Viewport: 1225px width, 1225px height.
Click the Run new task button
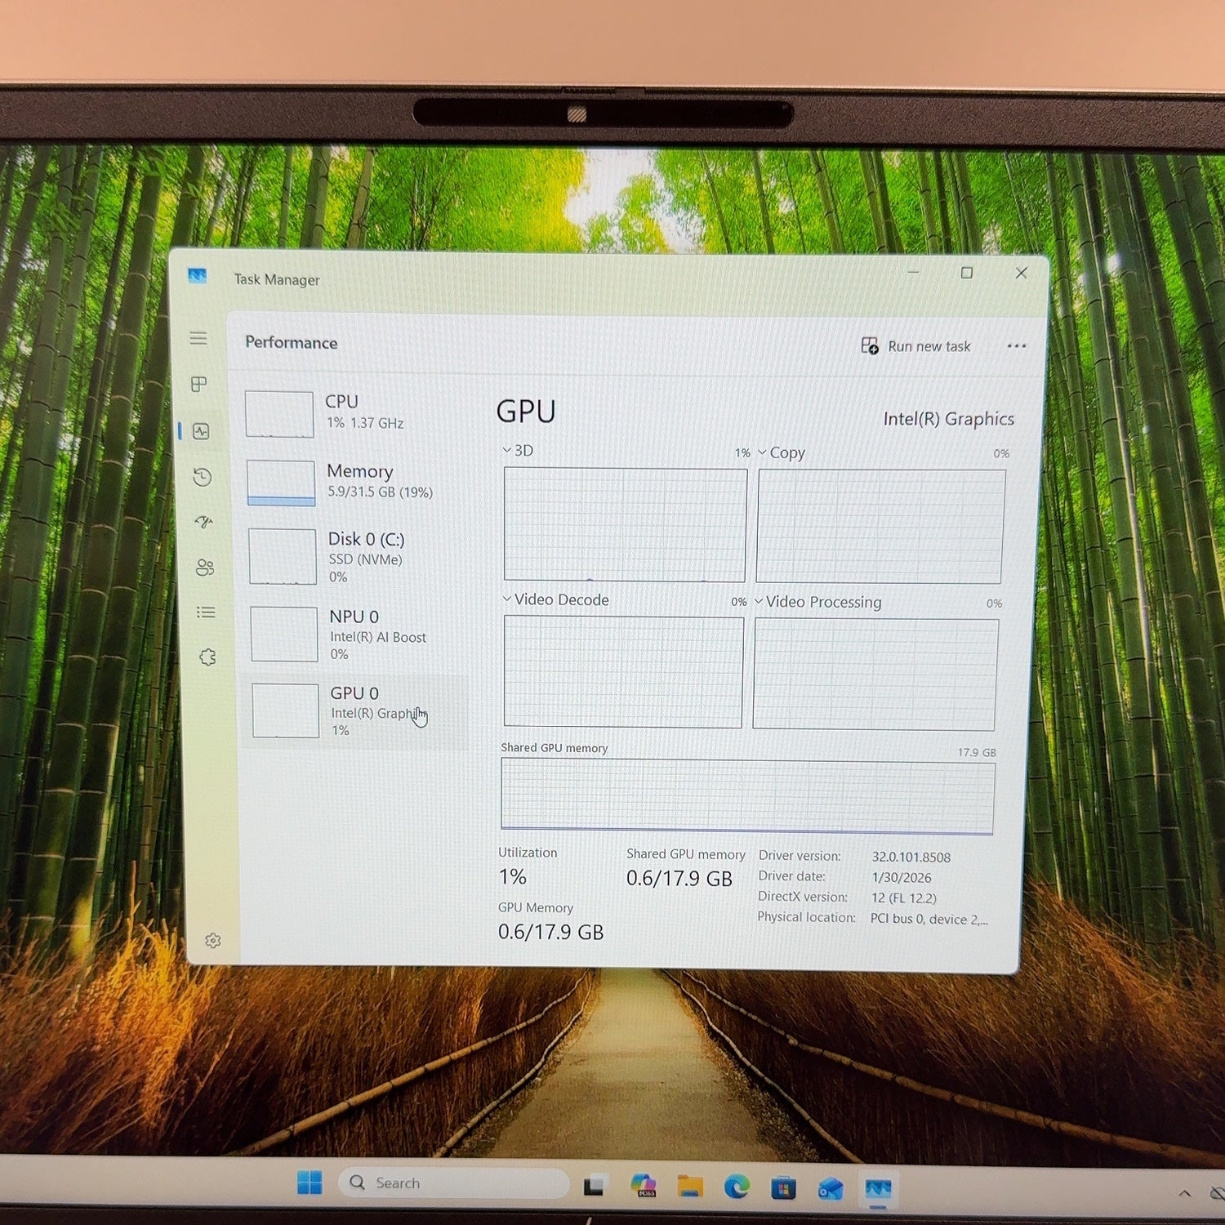click(915, 346)
